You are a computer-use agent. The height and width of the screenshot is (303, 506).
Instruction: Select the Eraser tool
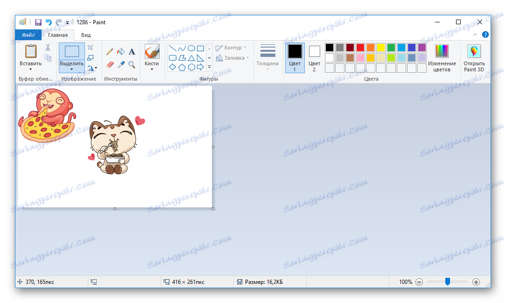point(110,65)
